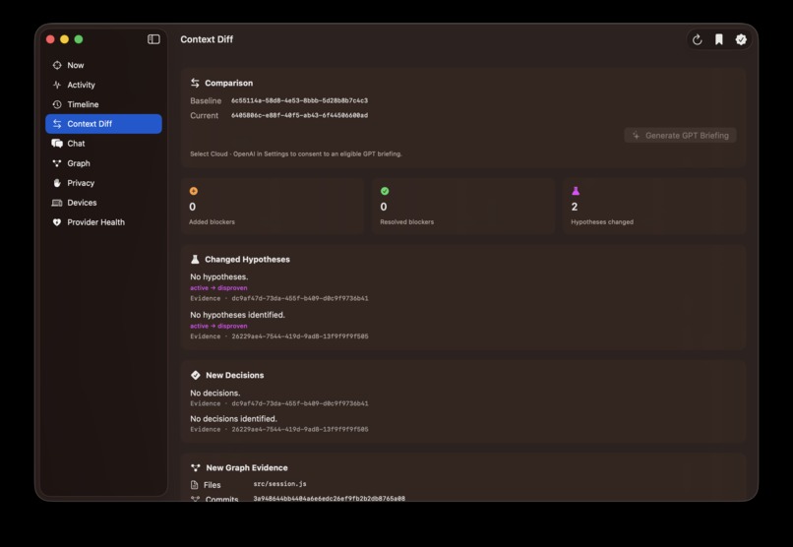Image resolution: width=793 pixels, height=547 pixels.
Task: Click the "No decisions." entry
Action: pyautogui.click(x=214, y=394)
